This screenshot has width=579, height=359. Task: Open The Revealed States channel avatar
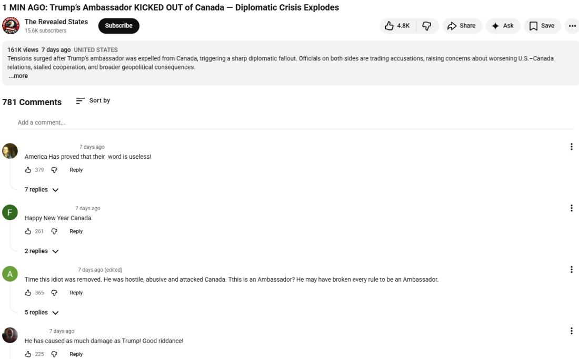tap(11, 26)
